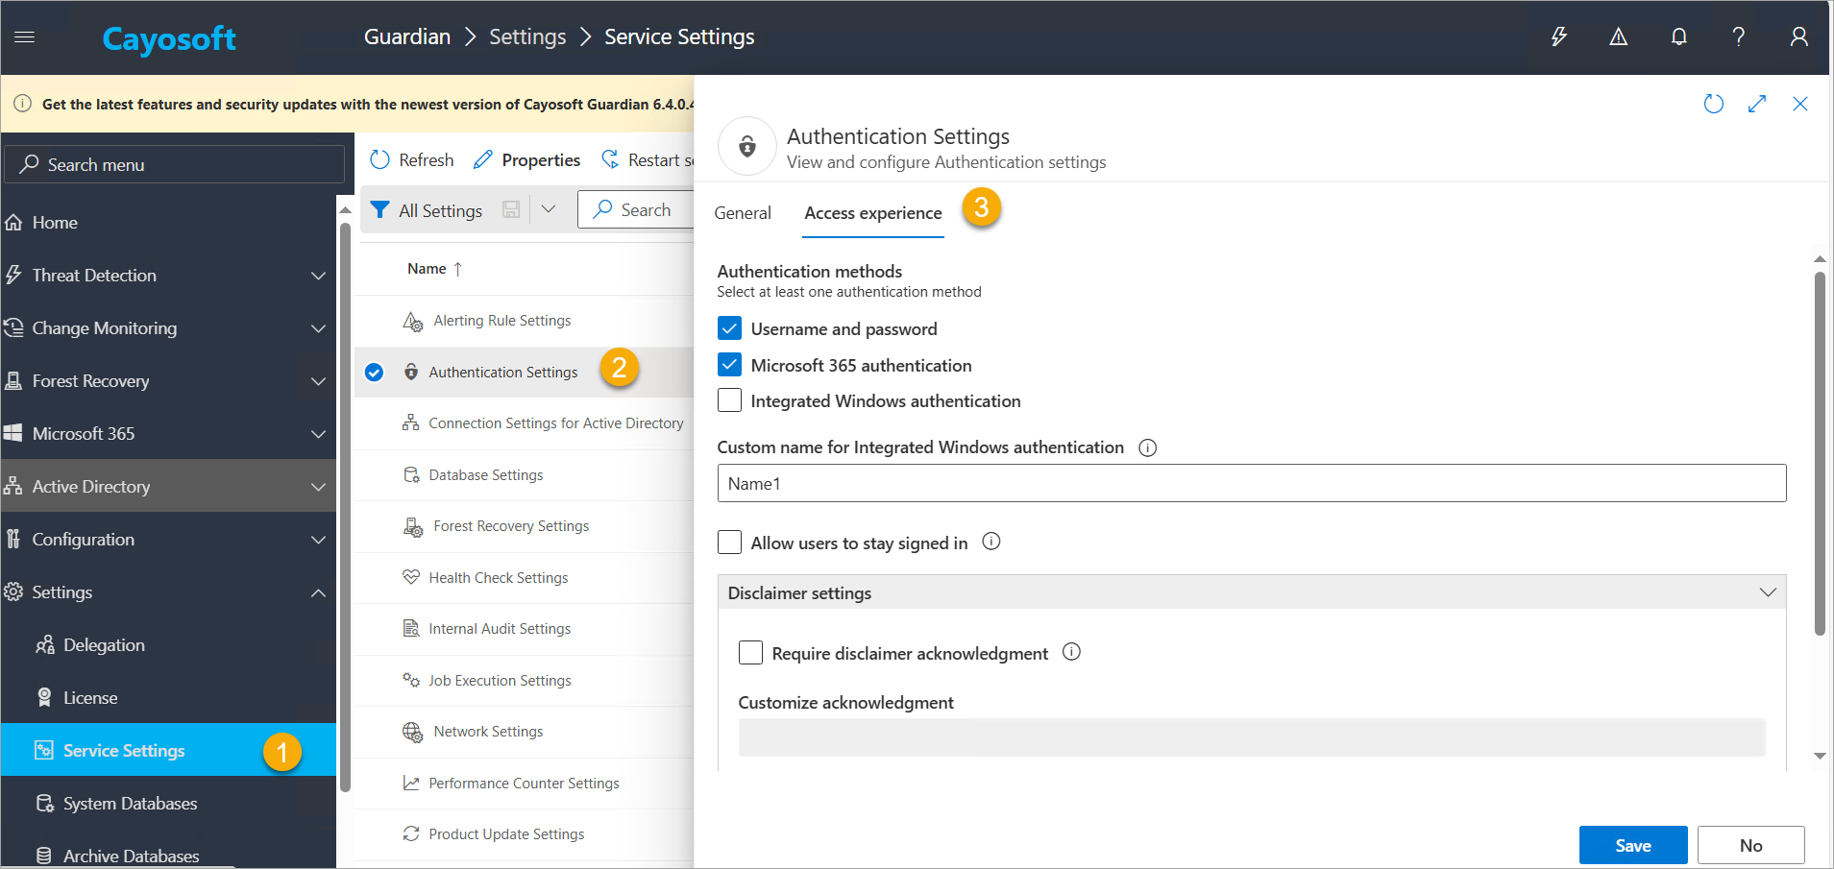1834x869 pixels.
Task: Expand the panel with the expand arrows icon
Action: tap(1757, 104)
